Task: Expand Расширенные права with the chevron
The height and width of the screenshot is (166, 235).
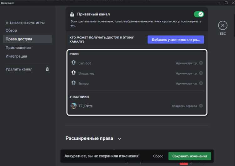Action: pyautogui.click(x=119, y=139)
